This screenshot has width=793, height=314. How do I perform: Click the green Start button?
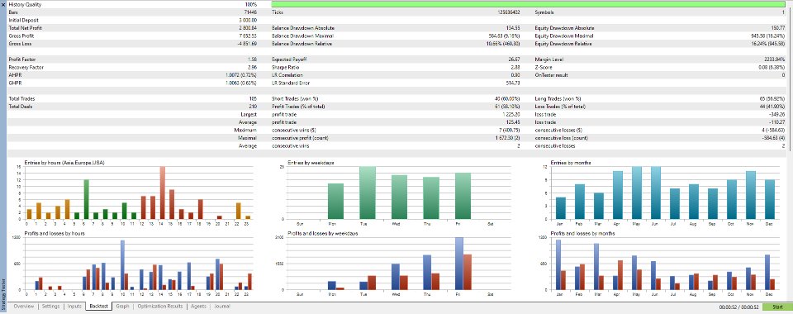click(777, 307)
